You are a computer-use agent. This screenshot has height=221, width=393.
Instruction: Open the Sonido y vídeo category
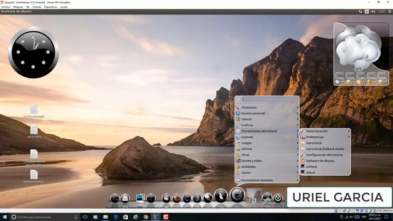click(267, 161)
